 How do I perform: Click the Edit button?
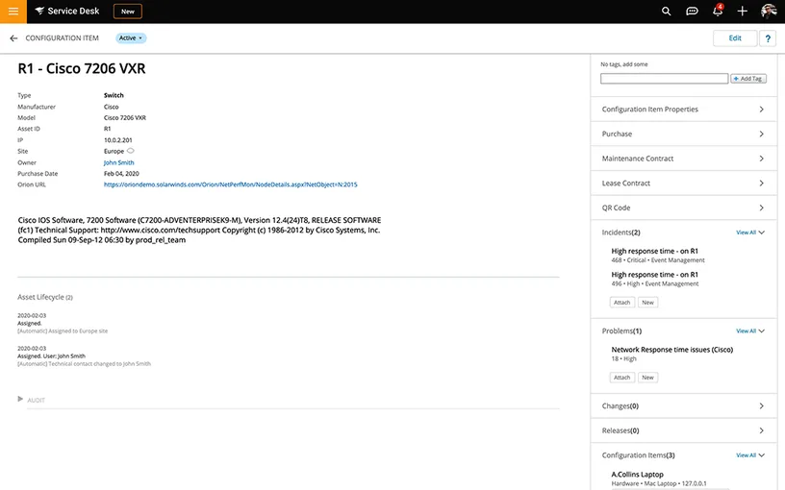[734, 38]
